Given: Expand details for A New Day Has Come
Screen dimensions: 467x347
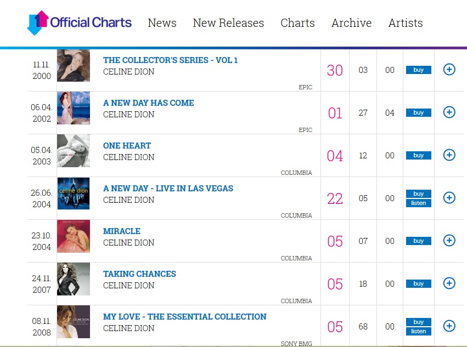Looking at the screenshot, I should 449,112.
